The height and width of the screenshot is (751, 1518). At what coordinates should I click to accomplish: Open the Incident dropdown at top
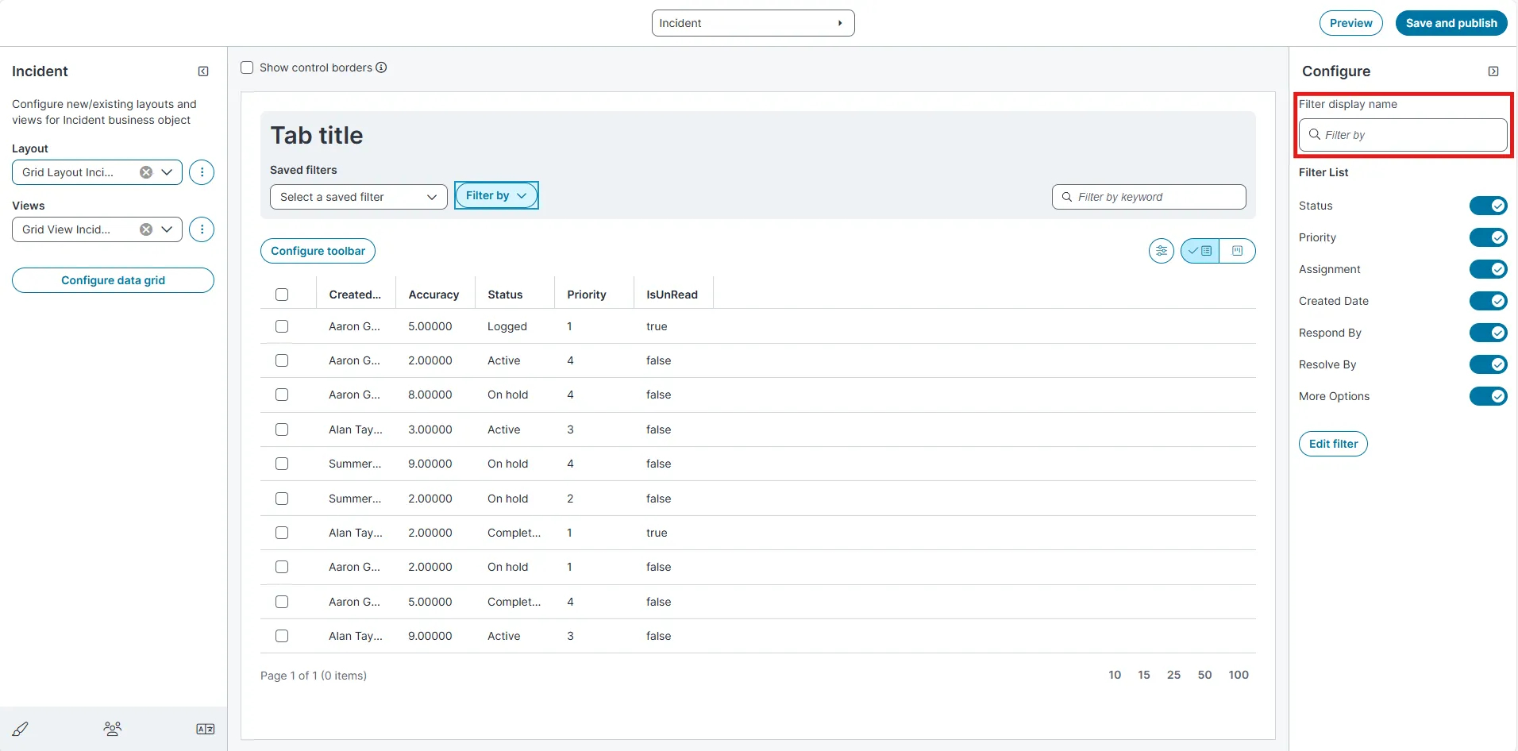pyautogui.click(x=753, y=23)
